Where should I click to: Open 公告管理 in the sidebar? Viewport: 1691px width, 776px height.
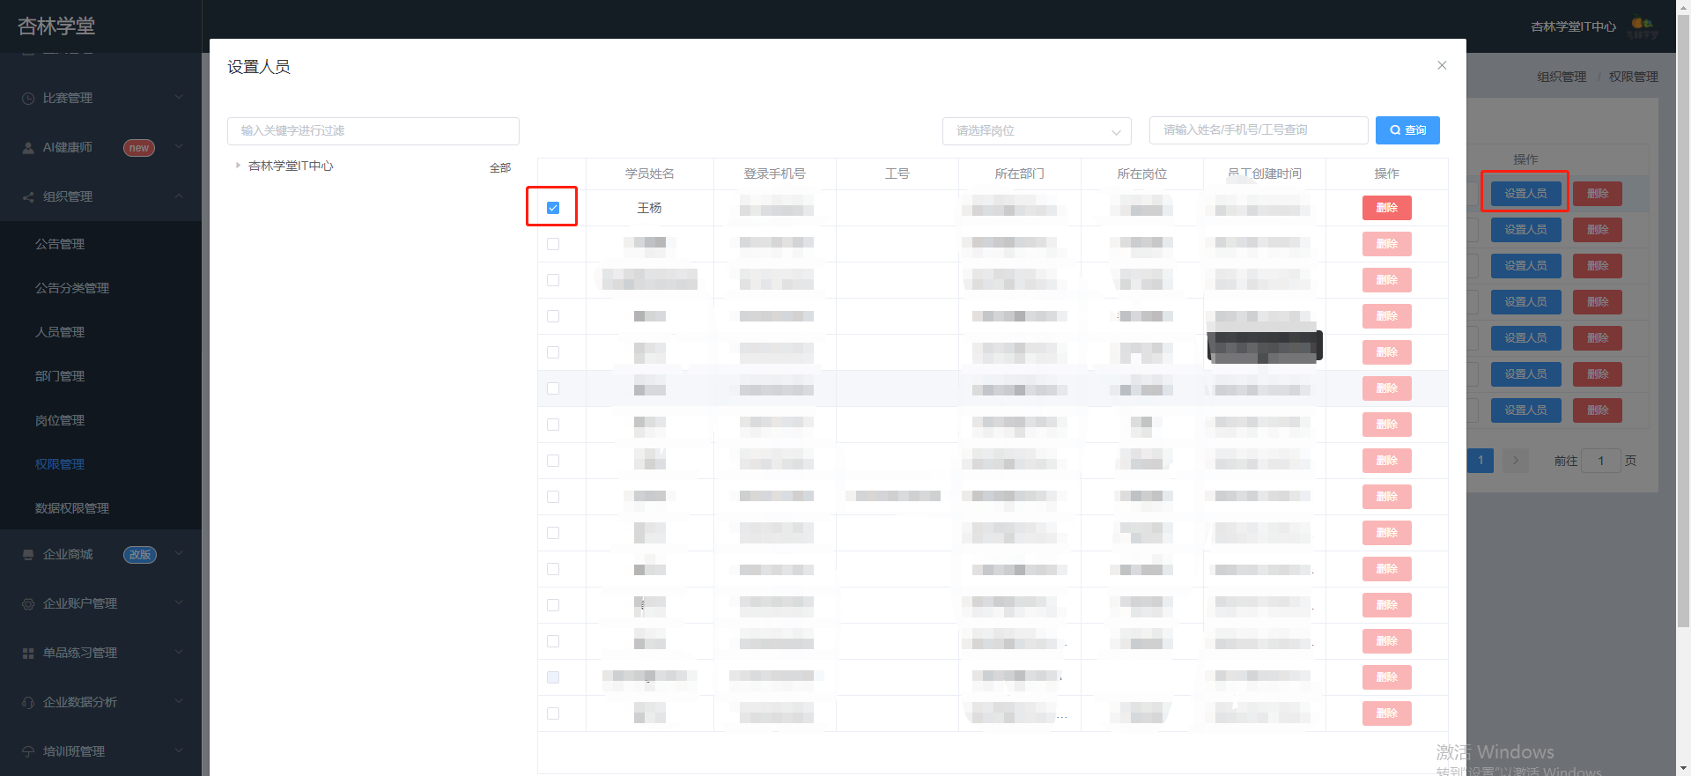click(x=60, y=244)
